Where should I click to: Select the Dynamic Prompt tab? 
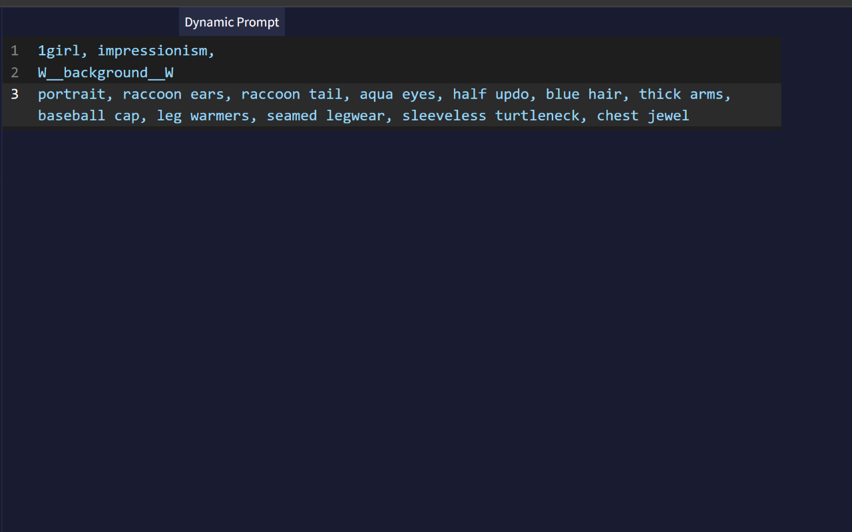(x=232, y=22)
